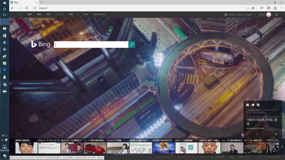
Task: Open Edge more options ellipsis menu
Action: click(281, 8)
